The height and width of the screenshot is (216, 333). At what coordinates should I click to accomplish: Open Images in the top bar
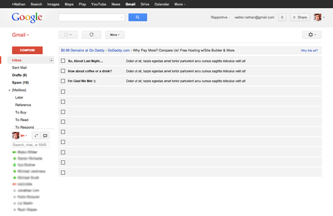pyautogui.click(x=53, y=4)
